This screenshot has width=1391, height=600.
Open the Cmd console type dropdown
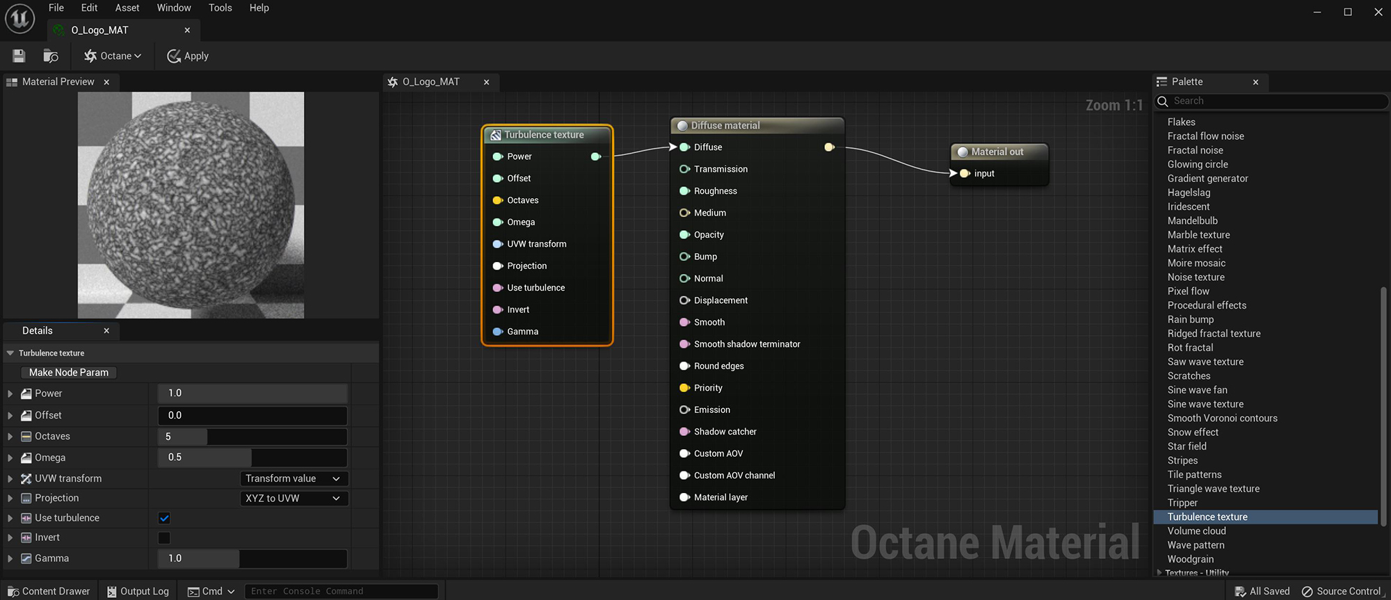point(211,592)
